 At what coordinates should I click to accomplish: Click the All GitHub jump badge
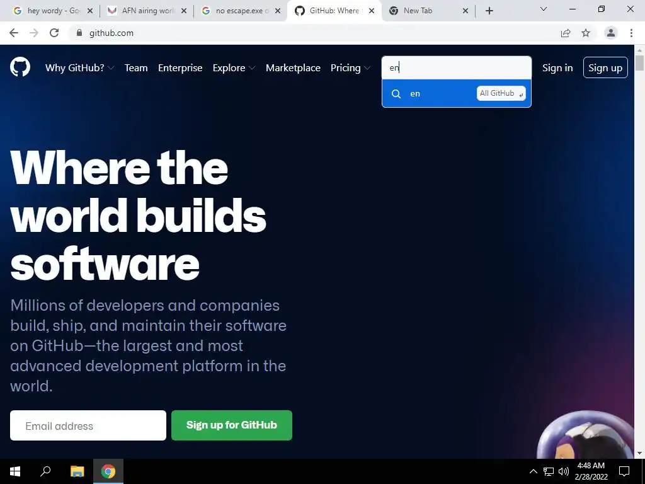click(501, 93)
